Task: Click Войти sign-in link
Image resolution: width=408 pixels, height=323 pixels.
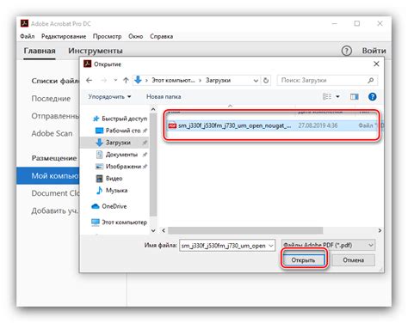Action: click(x=374, y=51)
